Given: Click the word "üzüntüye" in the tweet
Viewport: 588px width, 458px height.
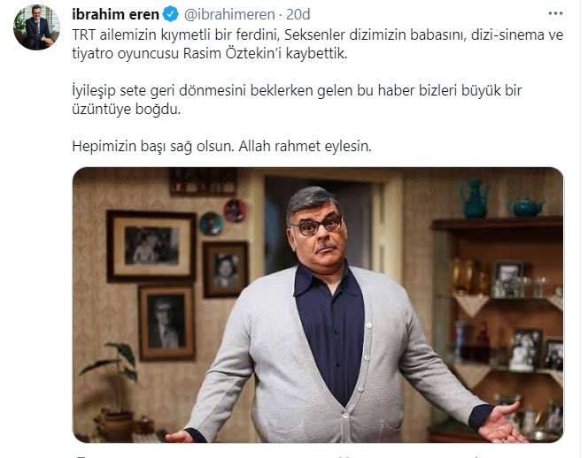Looking at the screenshot, I should click(x=102, y=110).
